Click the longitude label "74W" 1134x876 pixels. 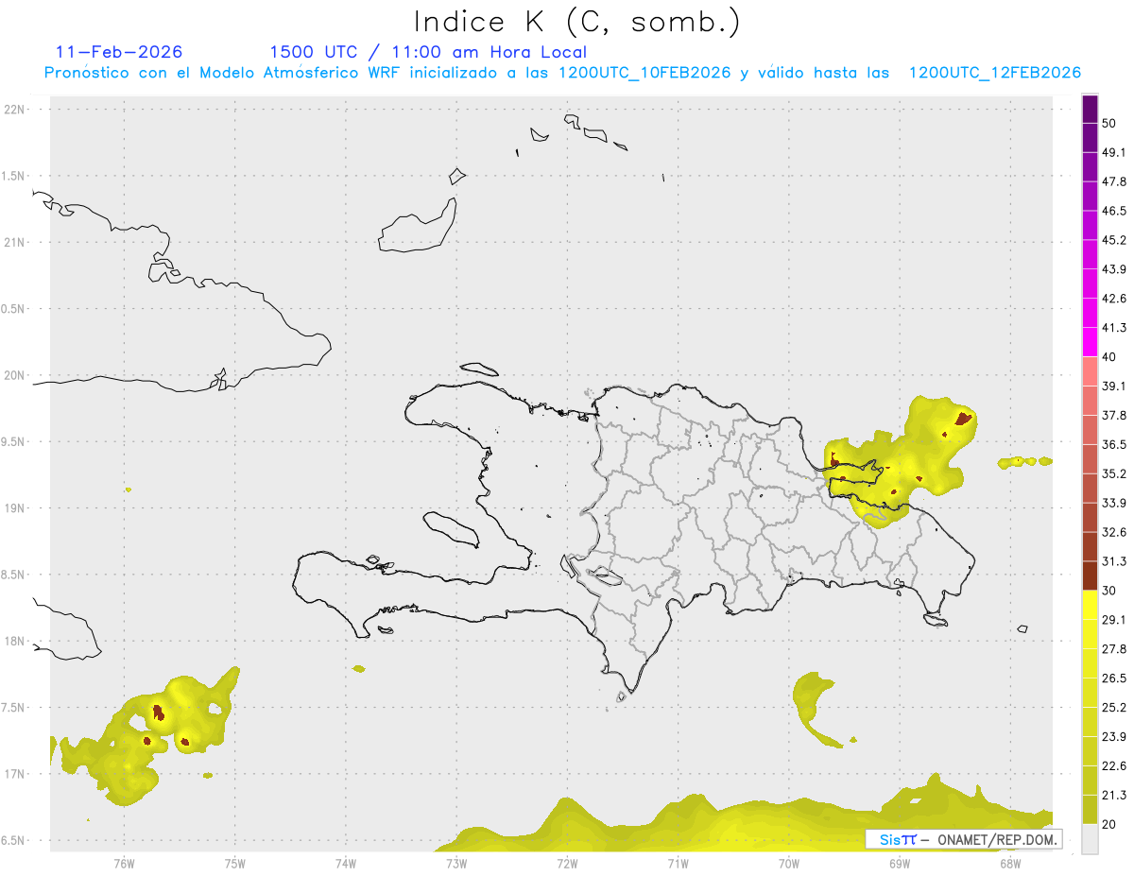[345, 864]
